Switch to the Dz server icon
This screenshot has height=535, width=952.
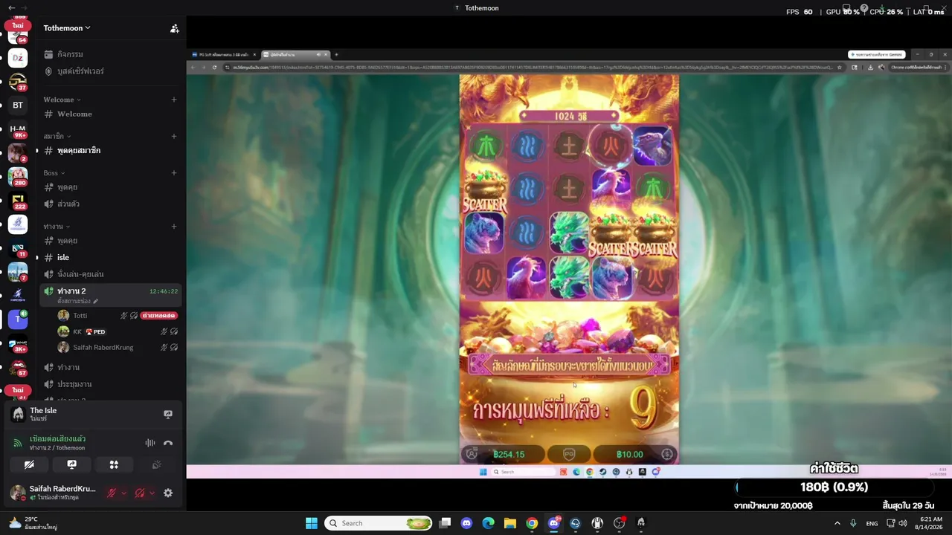(x=18, y=58)
